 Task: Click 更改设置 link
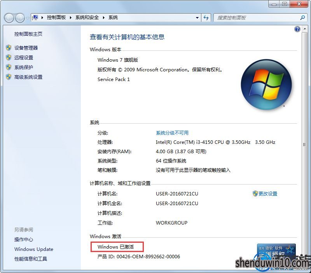point(268,194)
